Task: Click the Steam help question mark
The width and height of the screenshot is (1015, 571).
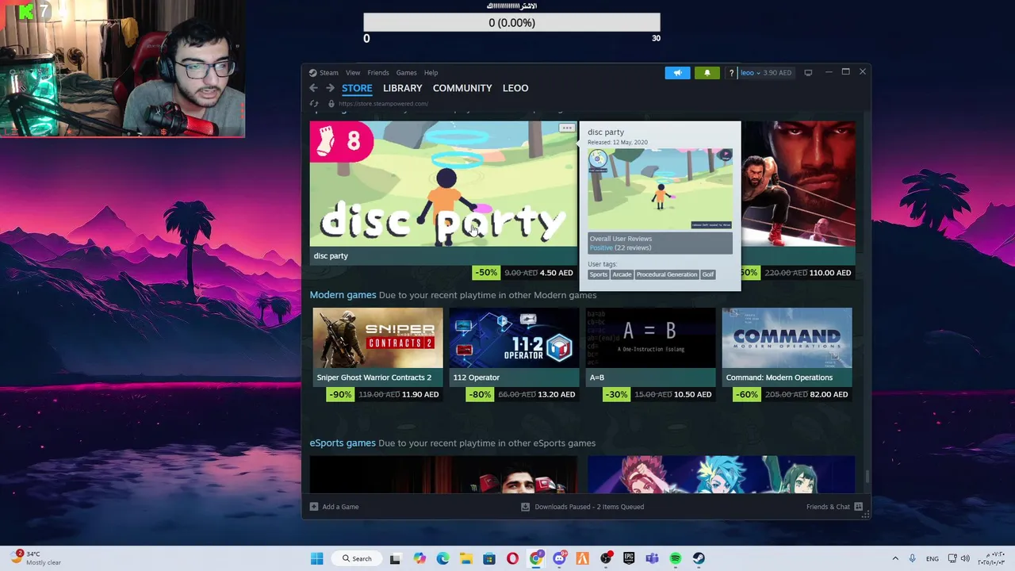Action: pyautogui.click(x=731, y=73)
